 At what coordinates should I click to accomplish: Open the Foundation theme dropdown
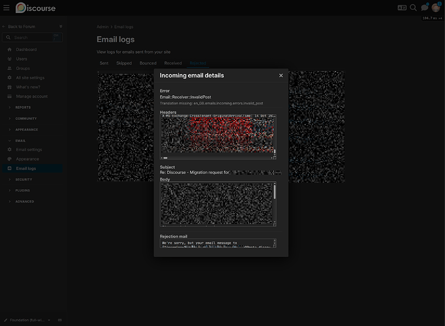click(30, 320)
